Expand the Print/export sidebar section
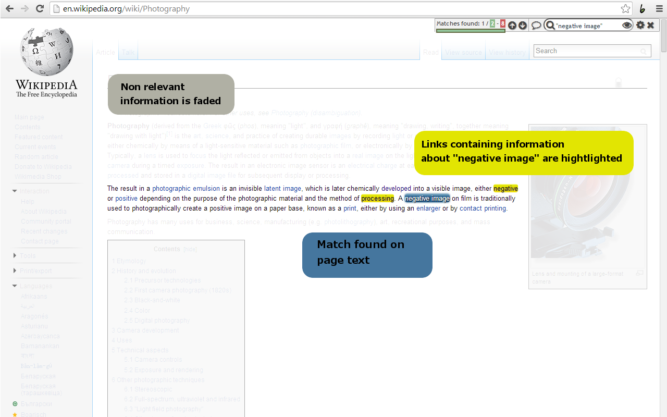The height and width of the screenshot is (417, 667). [x=15, y=271]
